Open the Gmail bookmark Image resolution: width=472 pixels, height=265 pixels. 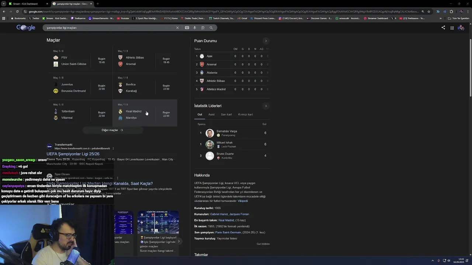click(x=242, y=18)
